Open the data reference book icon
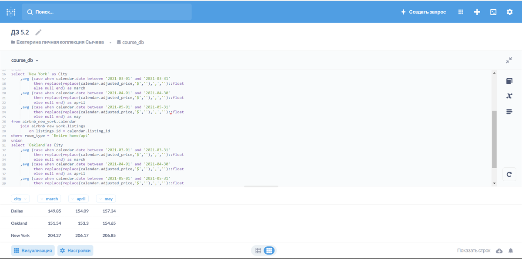The height and width of the screenshot is (259, 522). click(509, 81)
